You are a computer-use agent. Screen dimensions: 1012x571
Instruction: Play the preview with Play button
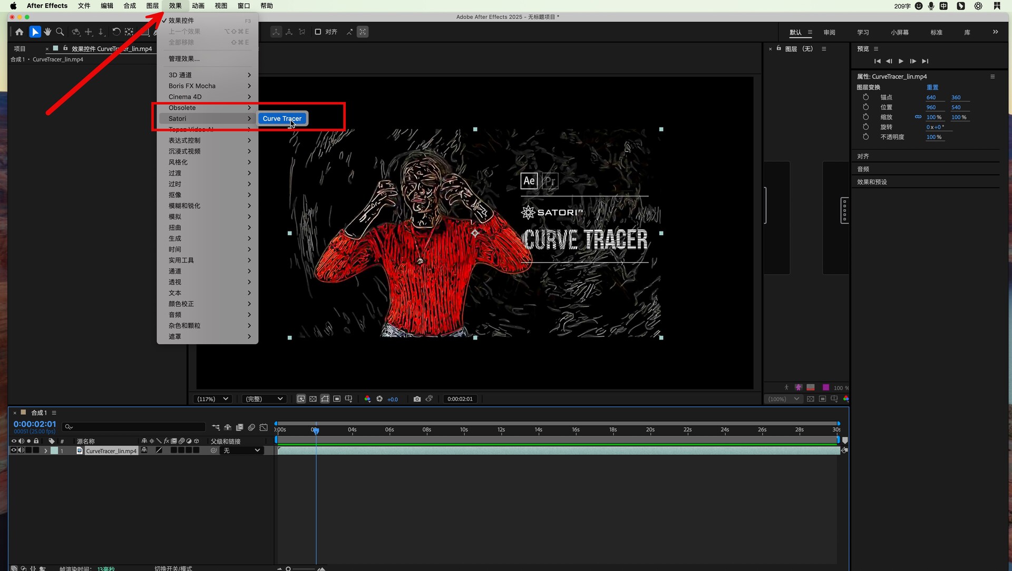(901, 61)
